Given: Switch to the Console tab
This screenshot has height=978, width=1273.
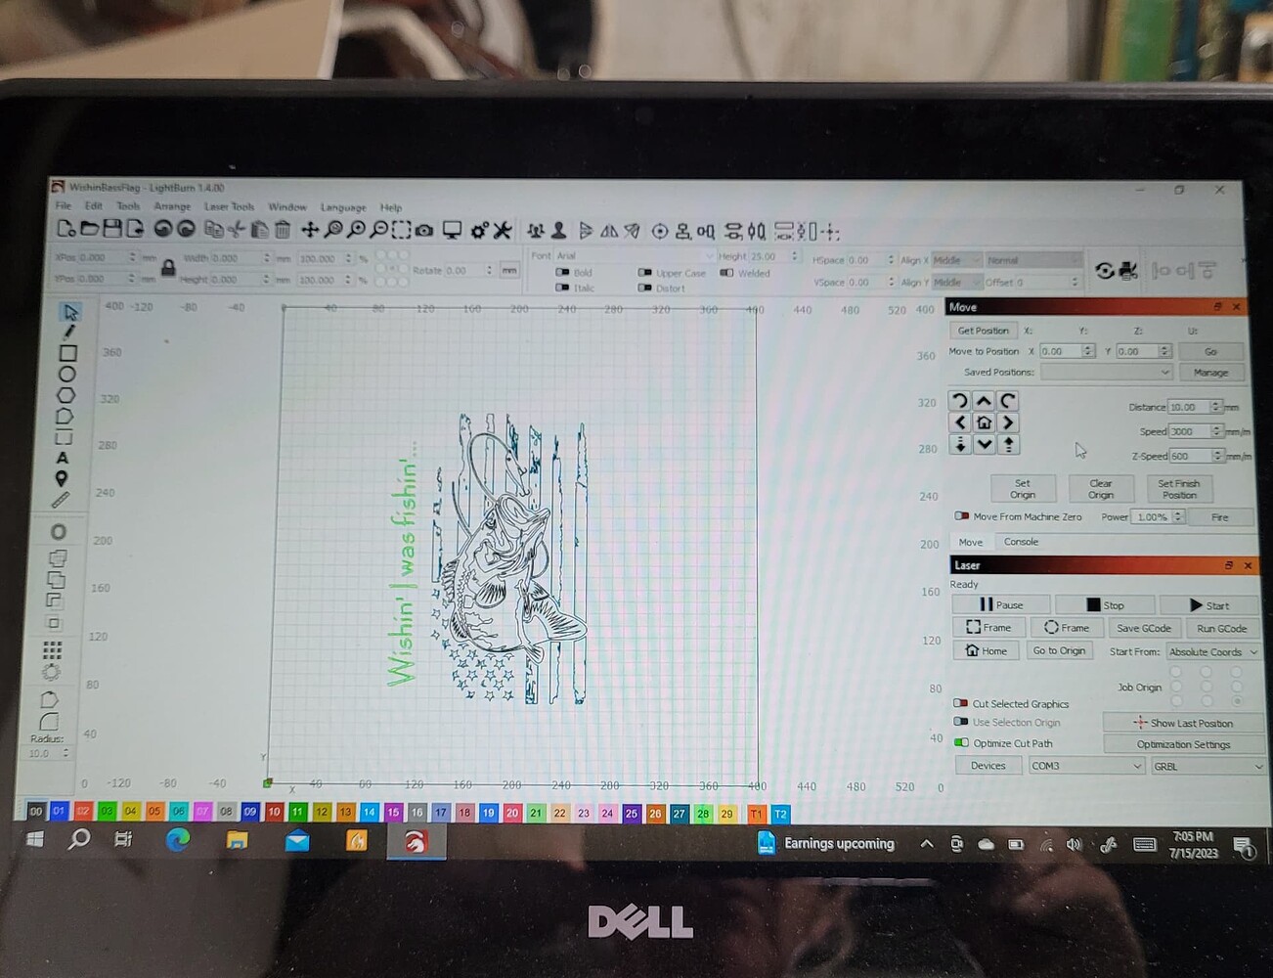Looking at the screenshot, I should (1021, 542).
